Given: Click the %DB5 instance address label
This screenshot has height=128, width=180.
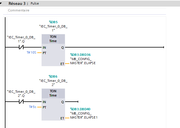Looking at the screenshot, I should click(x=53, y=22).
